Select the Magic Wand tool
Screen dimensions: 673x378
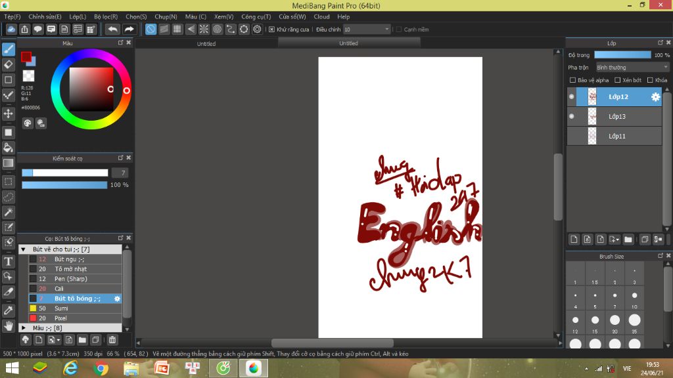point(8,212)
